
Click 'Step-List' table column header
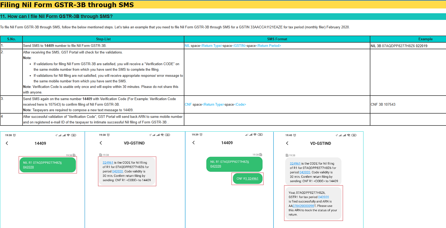pos(103,39)
